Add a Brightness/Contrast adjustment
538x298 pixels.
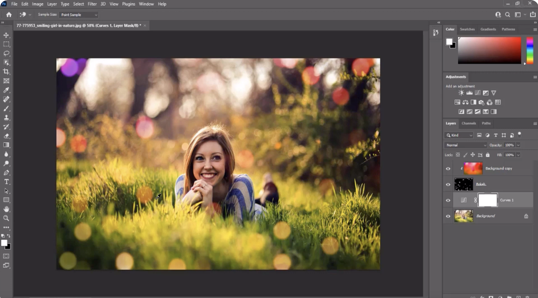click(x=461, y=93)
